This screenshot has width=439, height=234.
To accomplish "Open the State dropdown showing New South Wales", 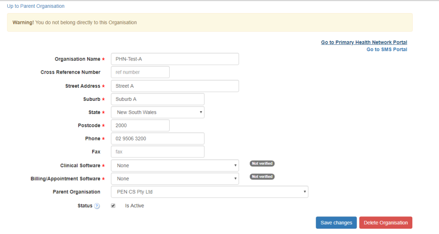I will (x=158, y=112).
